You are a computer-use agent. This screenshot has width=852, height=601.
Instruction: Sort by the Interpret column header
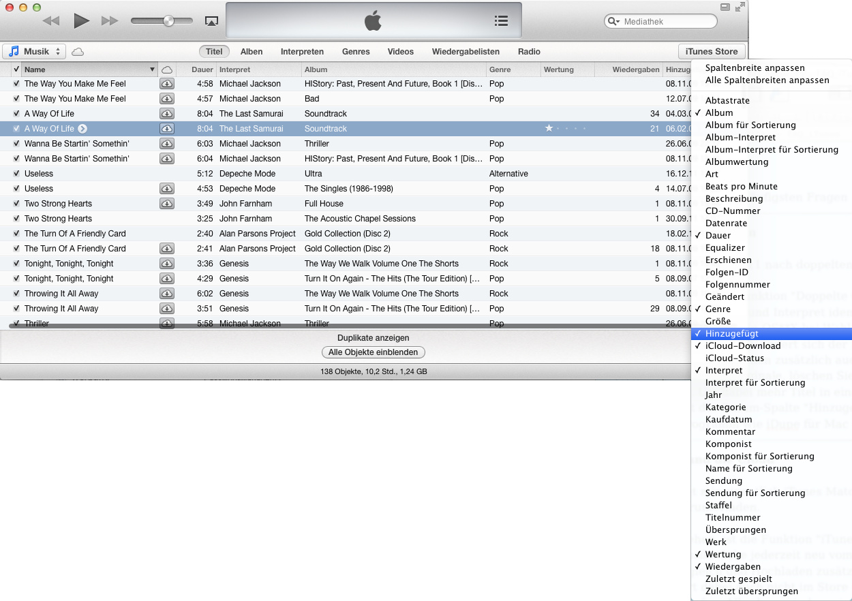pyautogui.click(x=258, y=70)
